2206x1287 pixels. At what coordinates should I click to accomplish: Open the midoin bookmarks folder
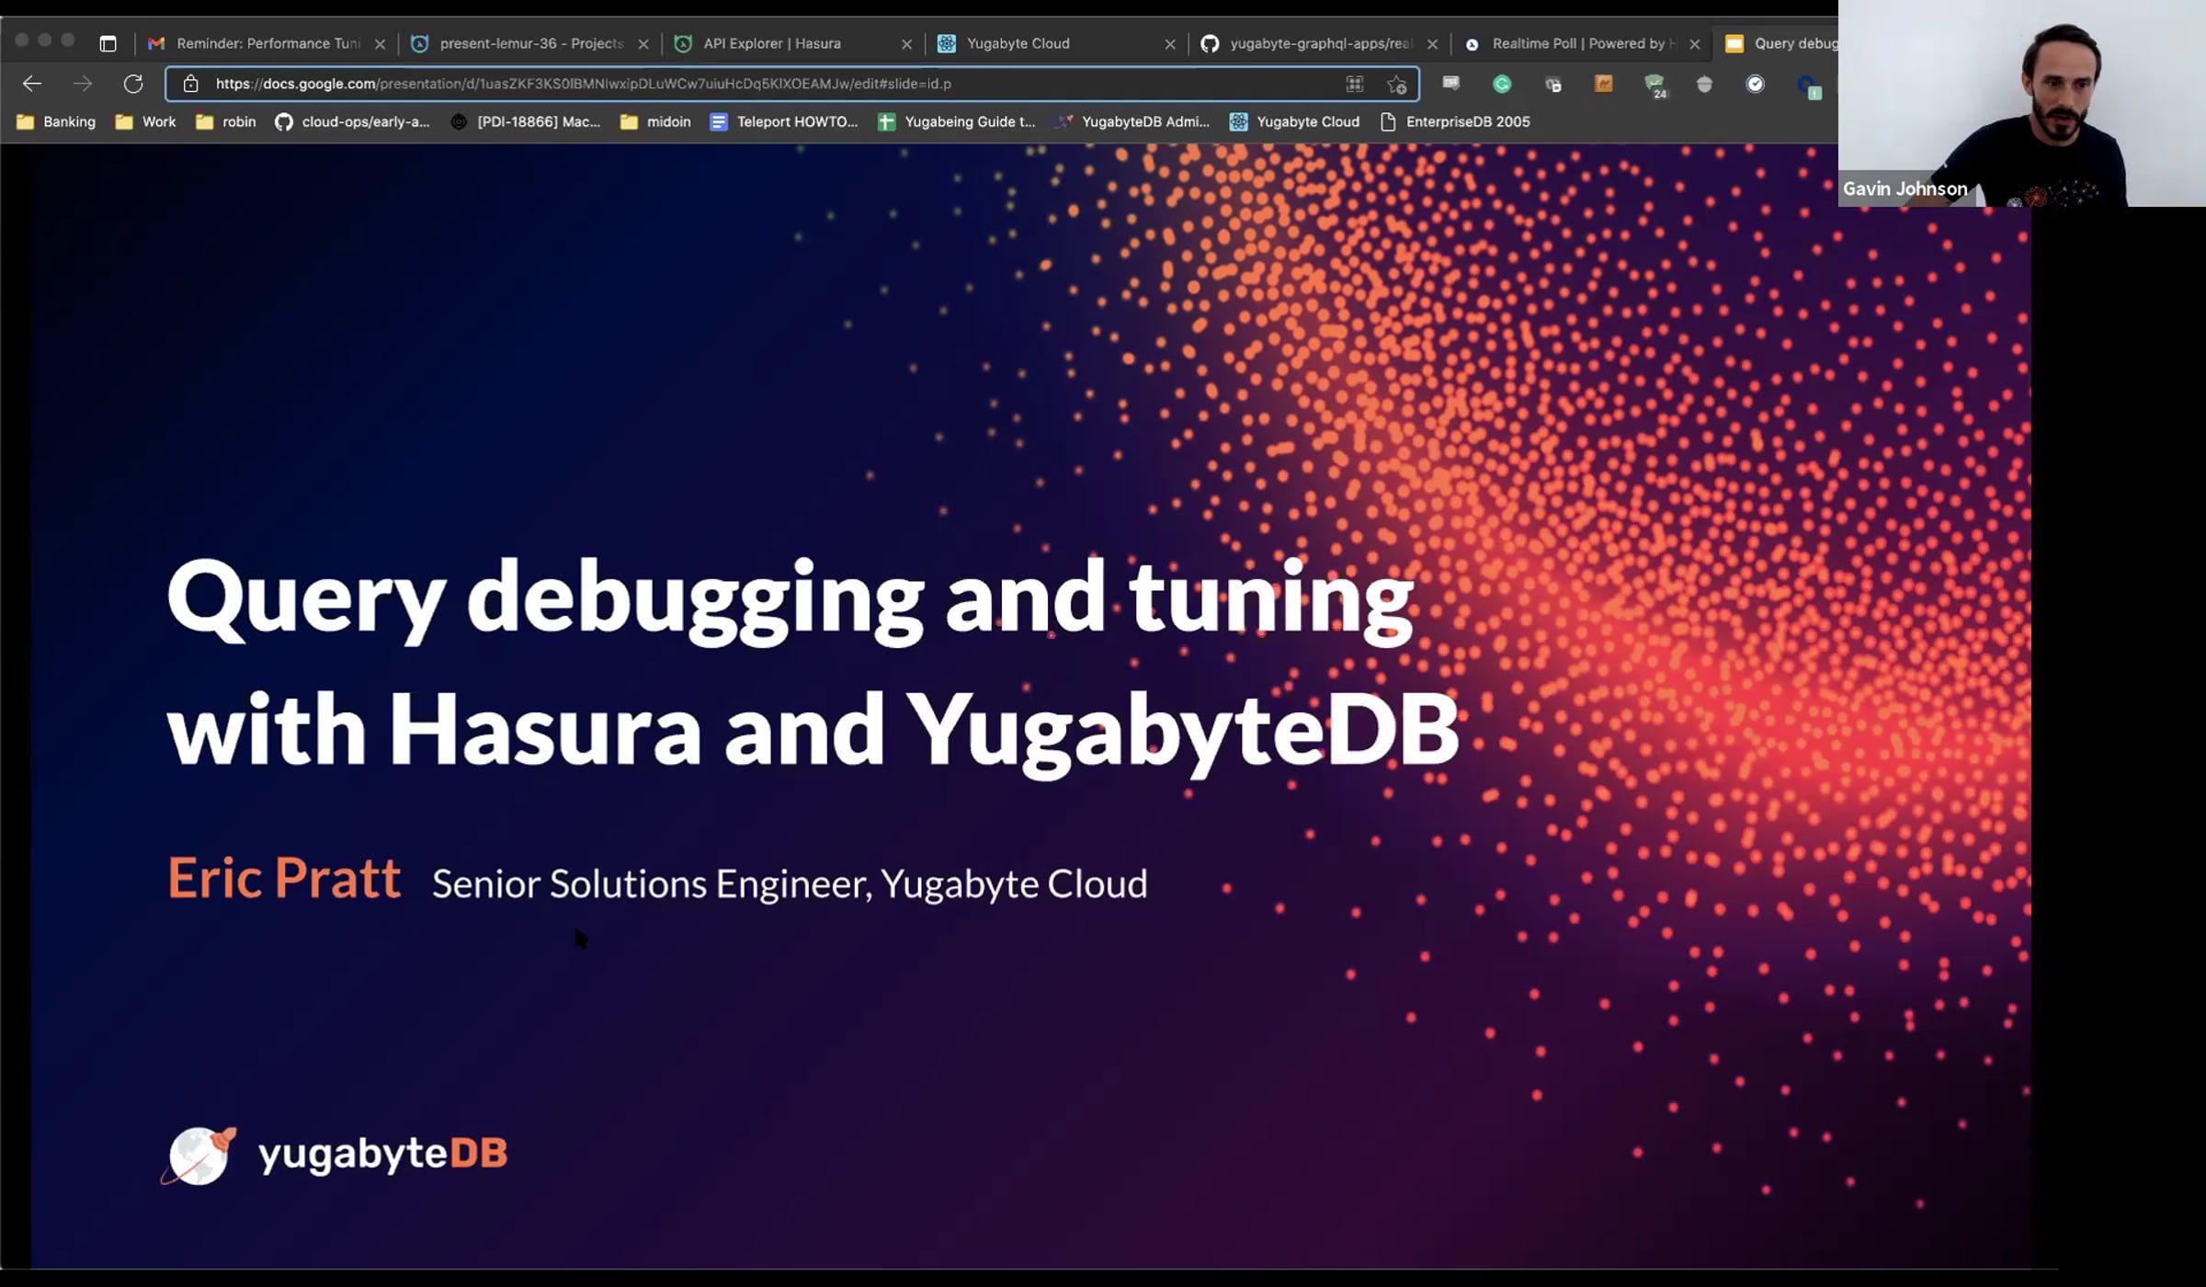(655, 121)
